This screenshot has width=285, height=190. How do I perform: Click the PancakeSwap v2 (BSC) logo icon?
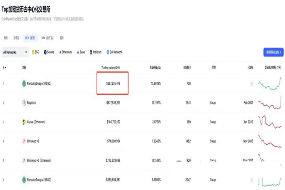click(x=24, y=180)
